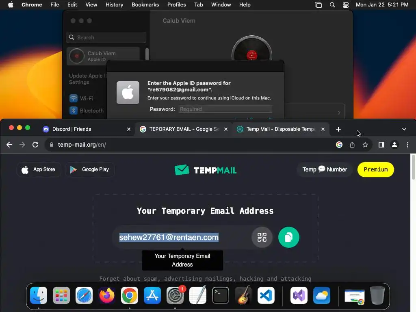
Task: Go back to the previous page
Action: tap(9, 145)
